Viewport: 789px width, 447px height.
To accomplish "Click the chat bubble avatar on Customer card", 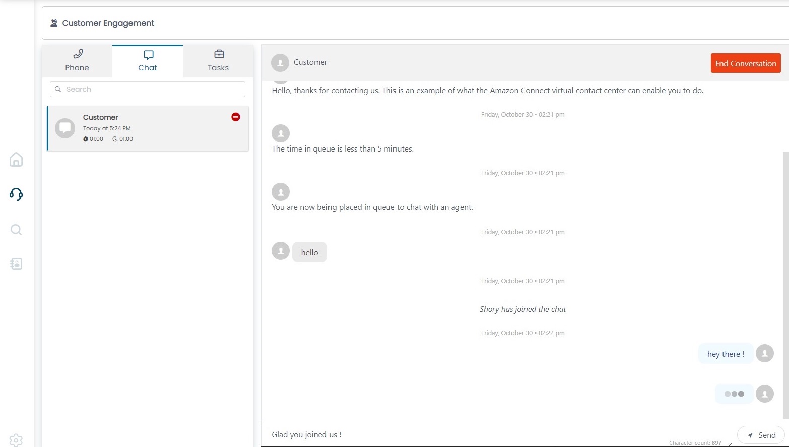I will coord(65,128).
